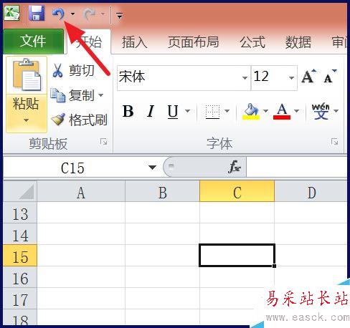
Task: Select row 13 header
Action: (x=20, y=213)
